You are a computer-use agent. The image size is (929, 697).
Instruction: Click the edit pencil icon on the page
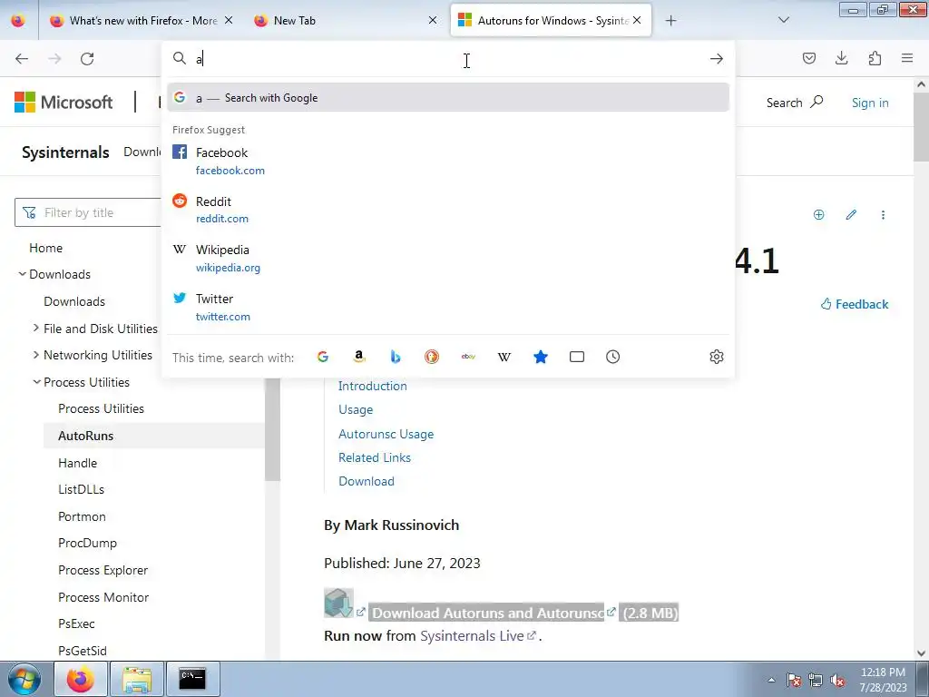(851, 214)
